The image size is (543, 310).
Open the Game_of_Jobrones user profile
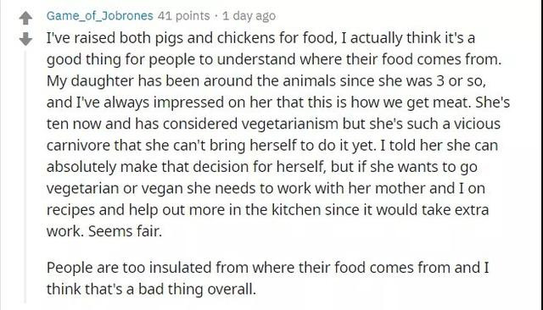tap(100, 16)
